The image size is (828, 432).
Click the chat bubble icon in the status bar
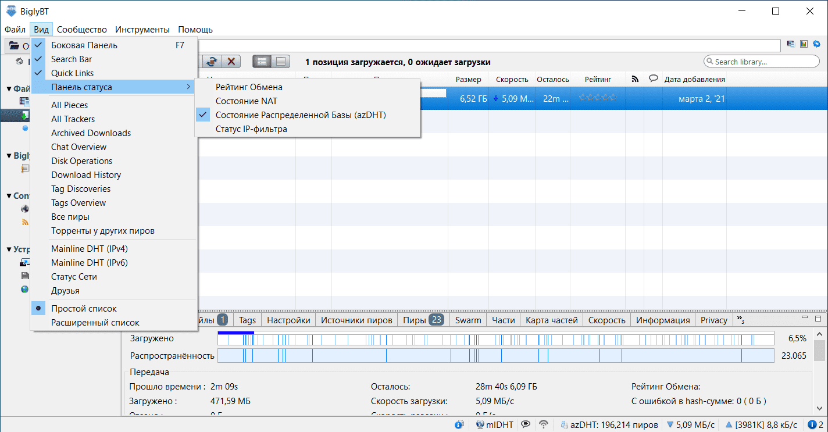tap(526, 424)
